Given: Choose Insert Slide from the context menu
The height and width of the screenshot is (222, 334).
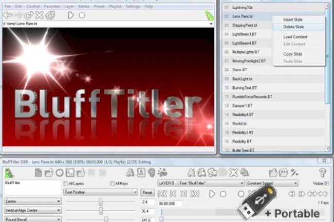Looking at the screenshot, I should pos(299,19).
